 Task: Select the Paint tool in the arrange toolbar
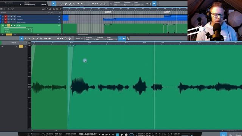[x=70, y=4]
